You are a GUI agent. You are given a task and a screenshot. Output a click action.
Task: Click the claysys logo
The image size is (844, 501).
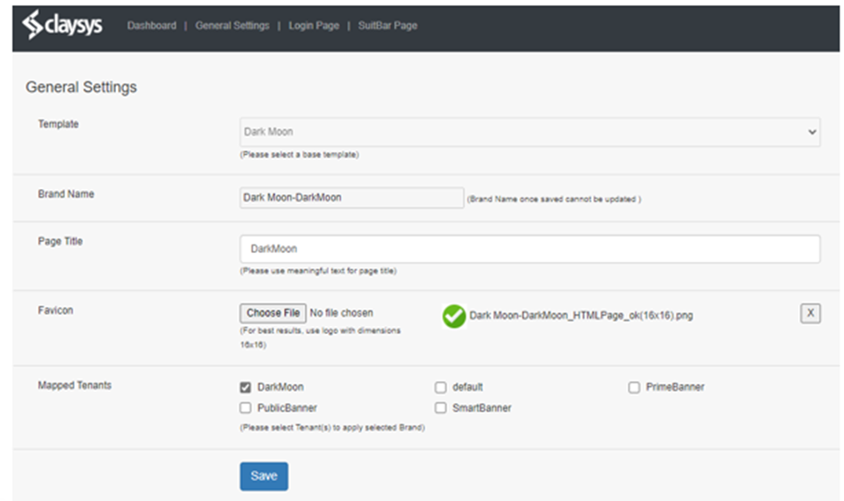click(x=62, y=25)
